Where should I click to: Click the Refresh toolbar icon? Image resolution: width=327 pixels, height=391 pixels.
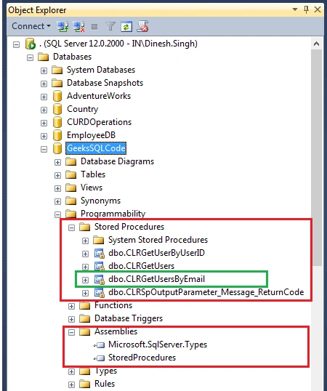coord(126,26)
